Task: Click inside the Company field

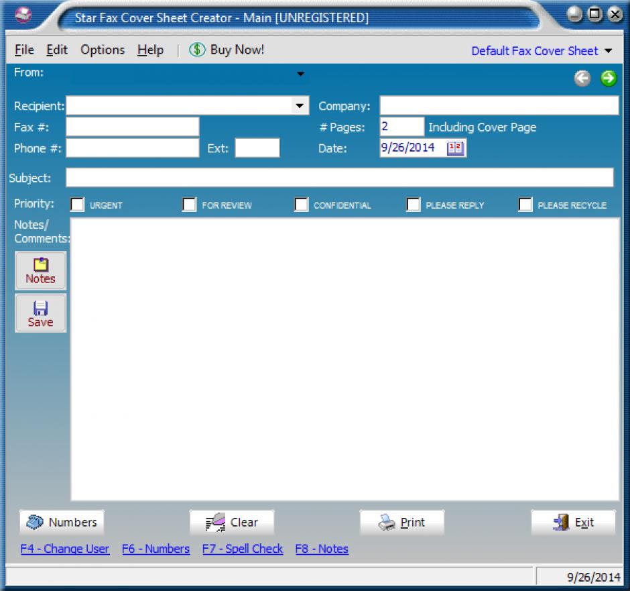Action: coord(499,106)
